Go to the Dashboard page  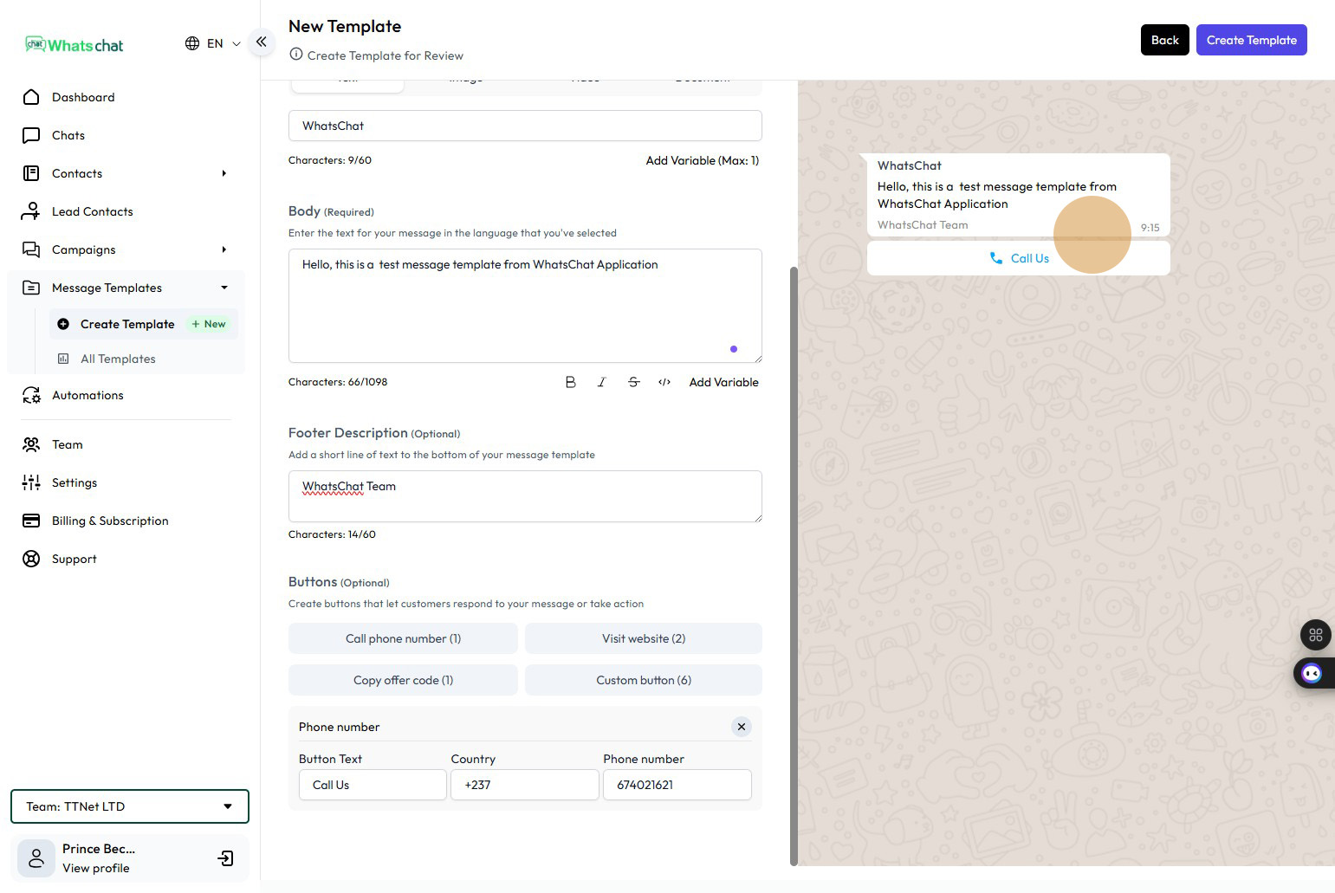[83, 97]
